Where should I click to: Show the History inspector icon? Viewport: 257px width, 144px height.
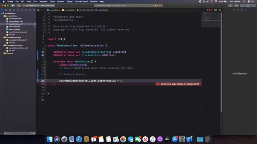point(238,10)
